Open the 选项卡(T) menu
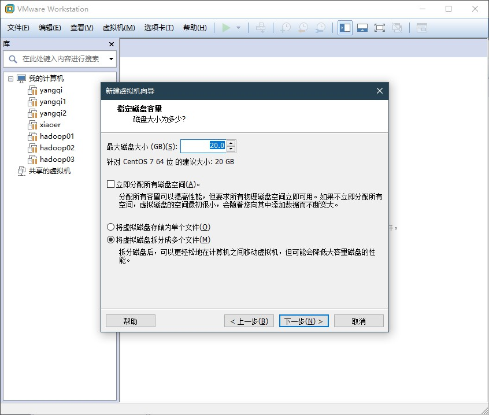 159,28
